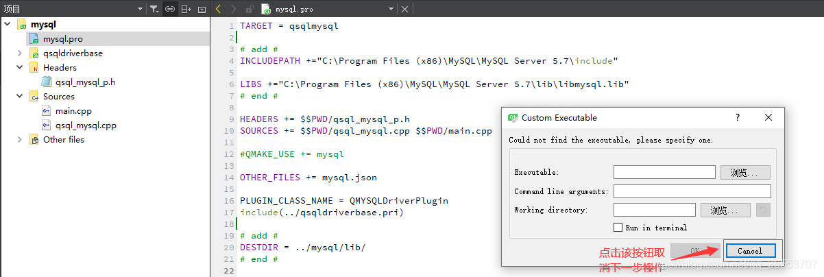Click the Other files folder icon
The image size is (824, 277).
point(34,139)
